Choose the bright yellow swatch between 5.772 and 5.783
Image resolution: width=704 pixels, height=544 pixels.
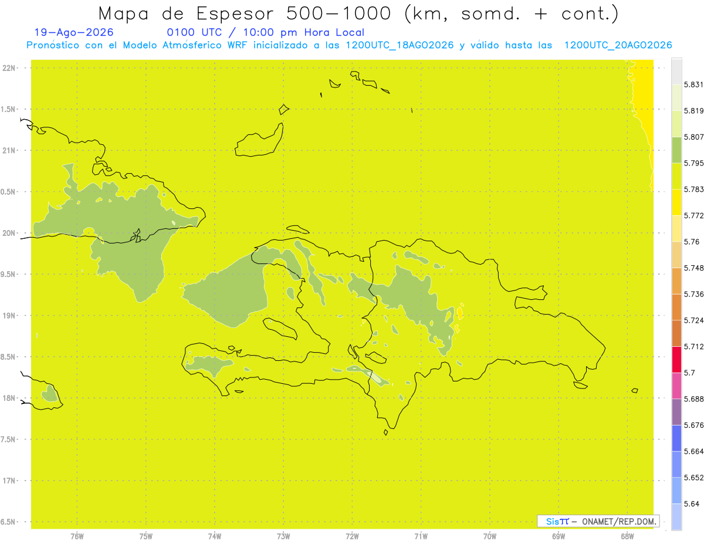pos(676,202)
